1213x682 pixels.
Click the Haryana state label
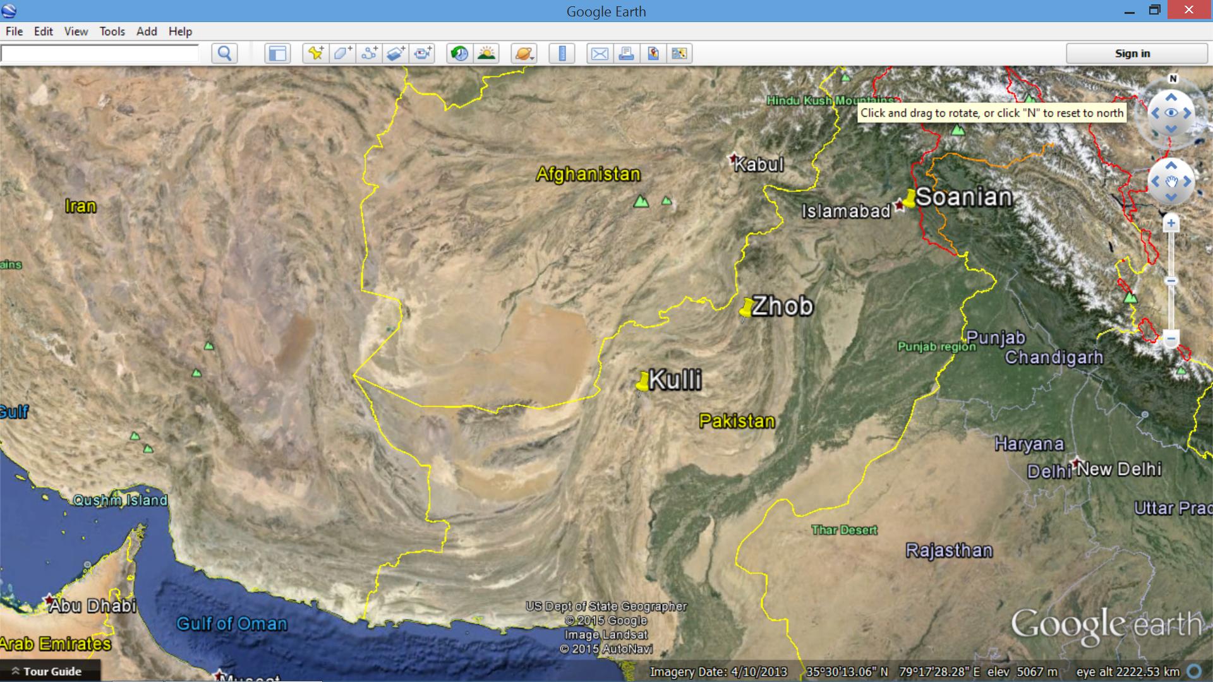(x=1029, y=445)
